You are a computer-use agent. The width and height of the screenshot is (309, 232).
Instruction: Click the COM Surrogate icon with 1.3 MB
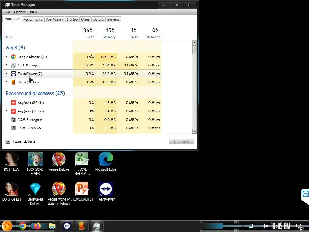point(13,128)
